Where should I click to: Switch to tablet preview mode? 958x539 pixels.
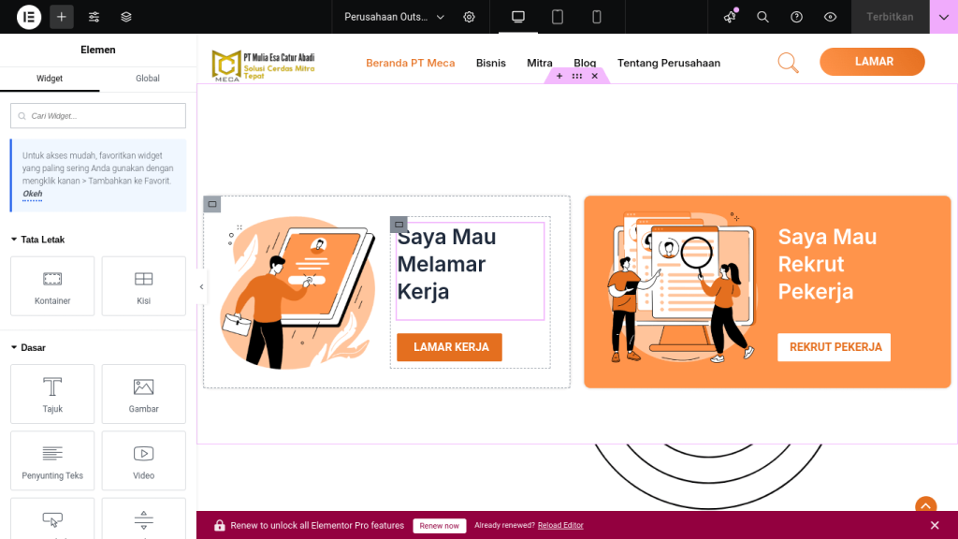pyautogui.click(x=558, y=17)
